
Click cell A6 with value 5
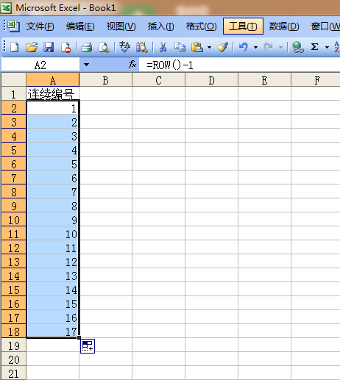pos(53,164)
